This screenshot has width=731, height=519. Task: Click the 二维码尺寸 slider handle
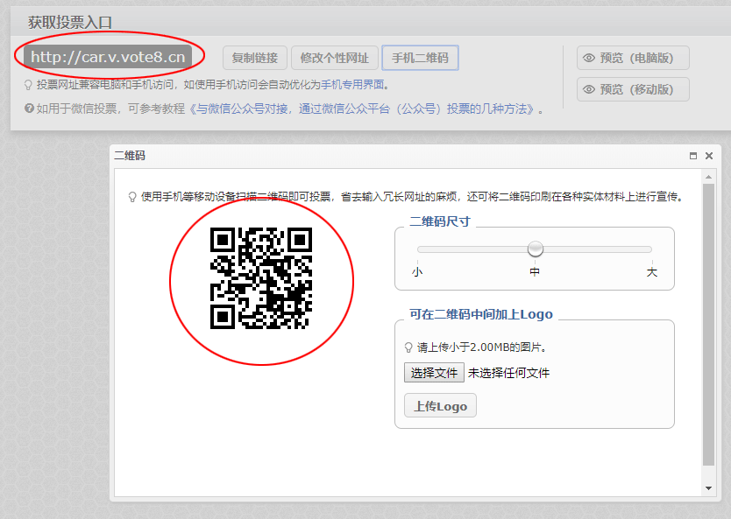coord(536,249)
